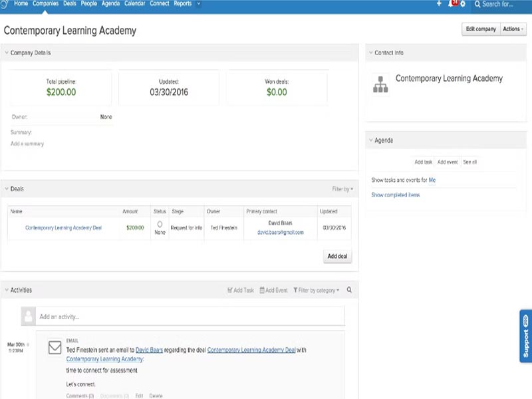The width and height of the screenshot is (532, 399).
Task: Click the email envelope activity icon
Action: click(x=56, y=348)
